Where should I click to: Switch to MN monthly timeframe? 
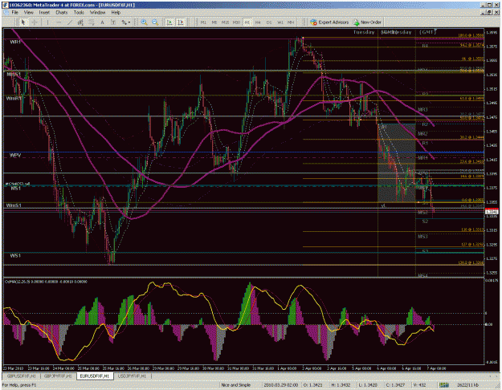[291, 22]
